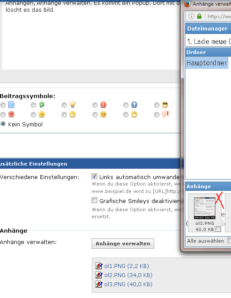The height and width of the screenshot is (298, 231).
Task: Click the file icon beside ol1.PNG
Action: coord(99,266)
